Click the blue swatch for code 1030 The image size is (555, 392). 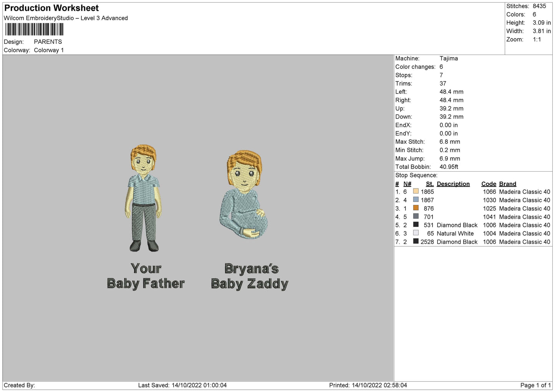(416, 200)
